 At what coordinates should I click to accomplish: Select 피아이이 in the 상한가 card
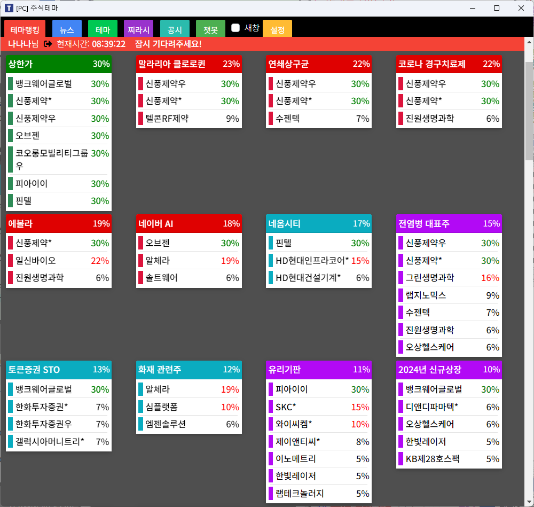(59, 184)
